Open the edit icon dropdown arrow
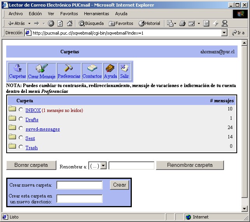The image size is (250, 222). [x=199, y=24]
